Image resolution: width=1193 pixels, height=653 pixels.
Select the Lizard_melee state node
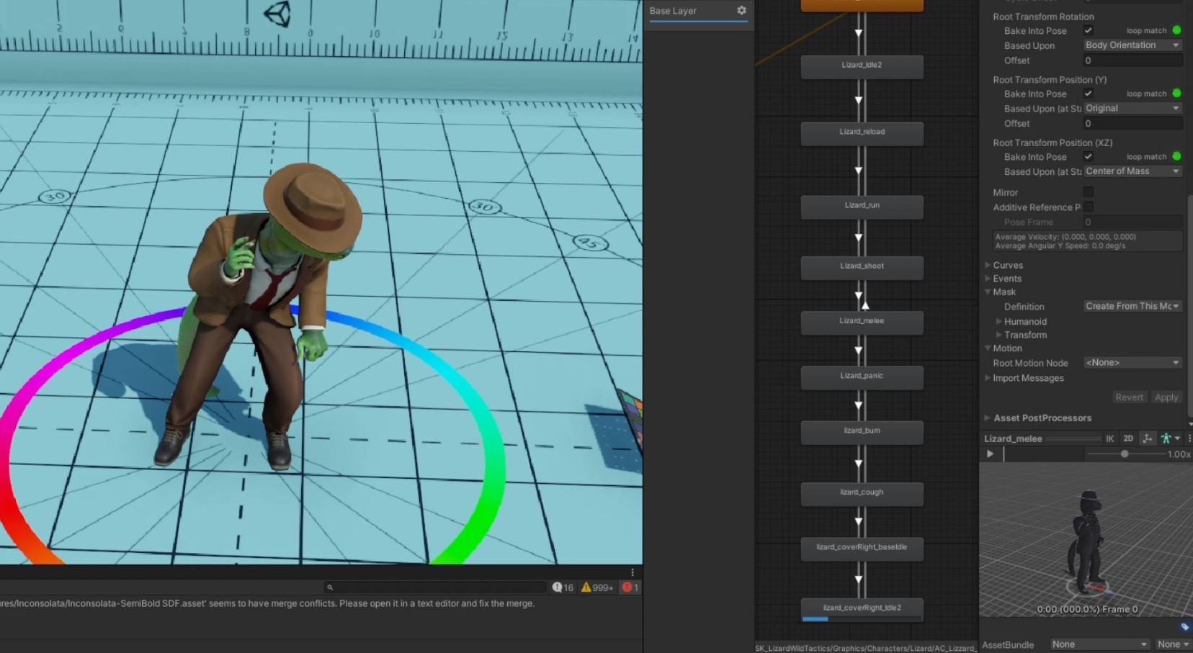click(x=862, y=322)
